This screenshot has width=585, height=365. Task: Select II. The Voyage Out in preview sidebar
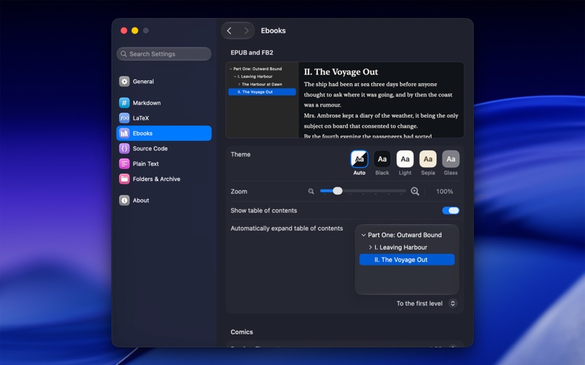click(262, 92)
